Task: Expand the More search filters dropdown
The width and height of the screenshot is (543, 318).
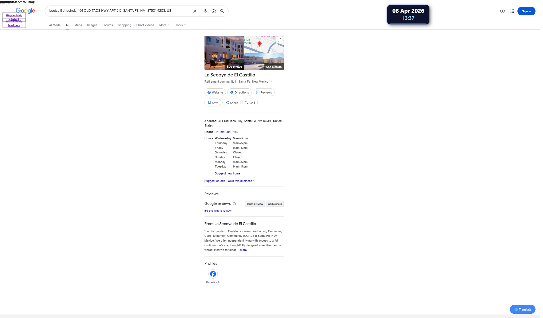Action: point(164,25)
